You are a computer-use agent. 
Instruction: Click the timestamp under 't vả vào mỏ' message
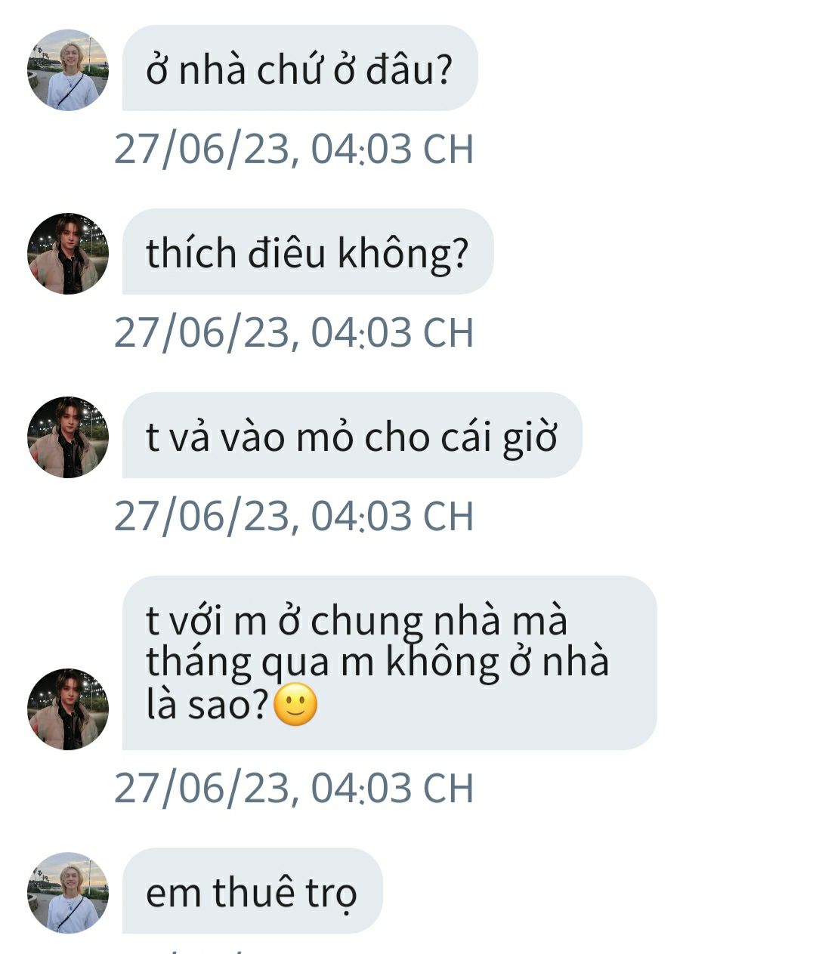pos(294,516)
